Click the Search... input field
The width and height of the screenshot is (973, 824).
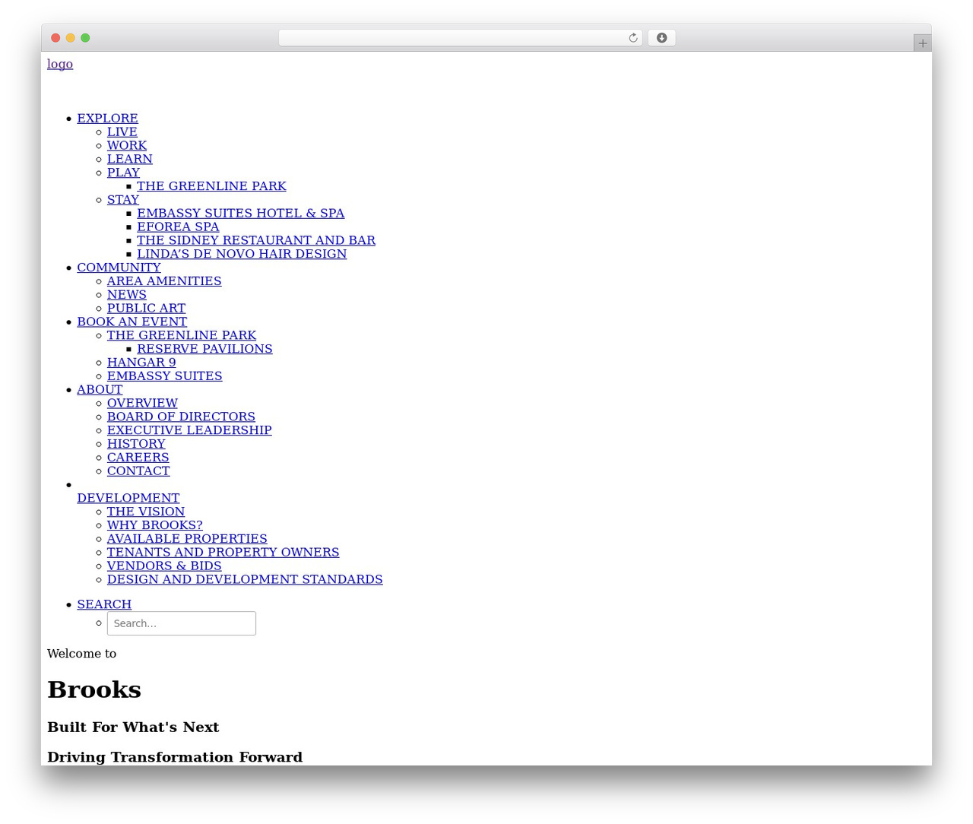click(181, 623)
